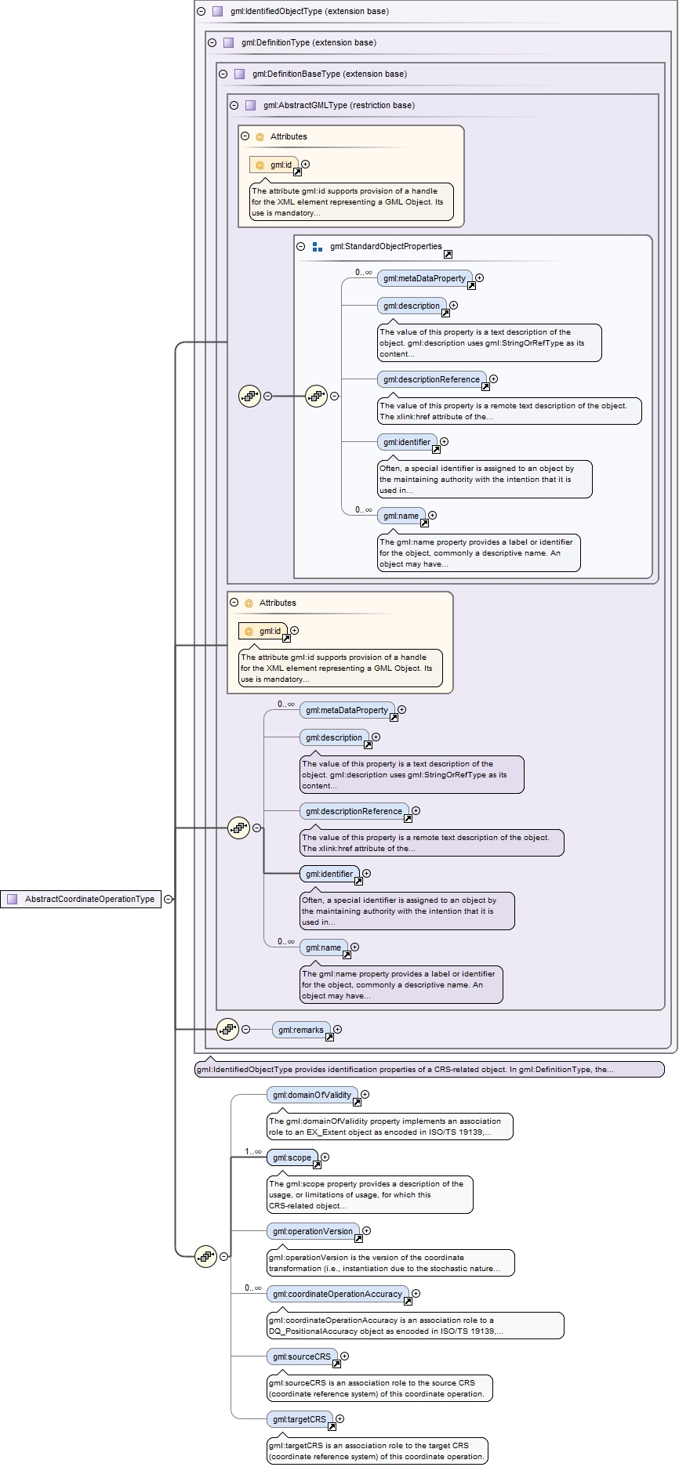Expand the gml:scope element with plus
The height and width of the screenshot is (1467, 679).
325,1157
